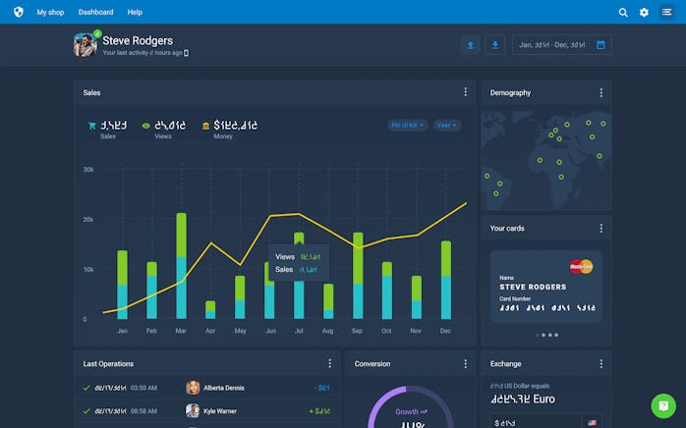Viewport: 686px width, 428px height.
Task: Select the third card carousel dot
Action: (x=550, y=335)
